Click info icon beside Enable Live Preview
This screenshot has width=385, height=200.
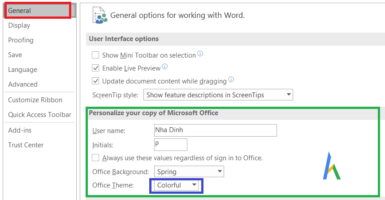pyautogui.click(x=165, y=67)
